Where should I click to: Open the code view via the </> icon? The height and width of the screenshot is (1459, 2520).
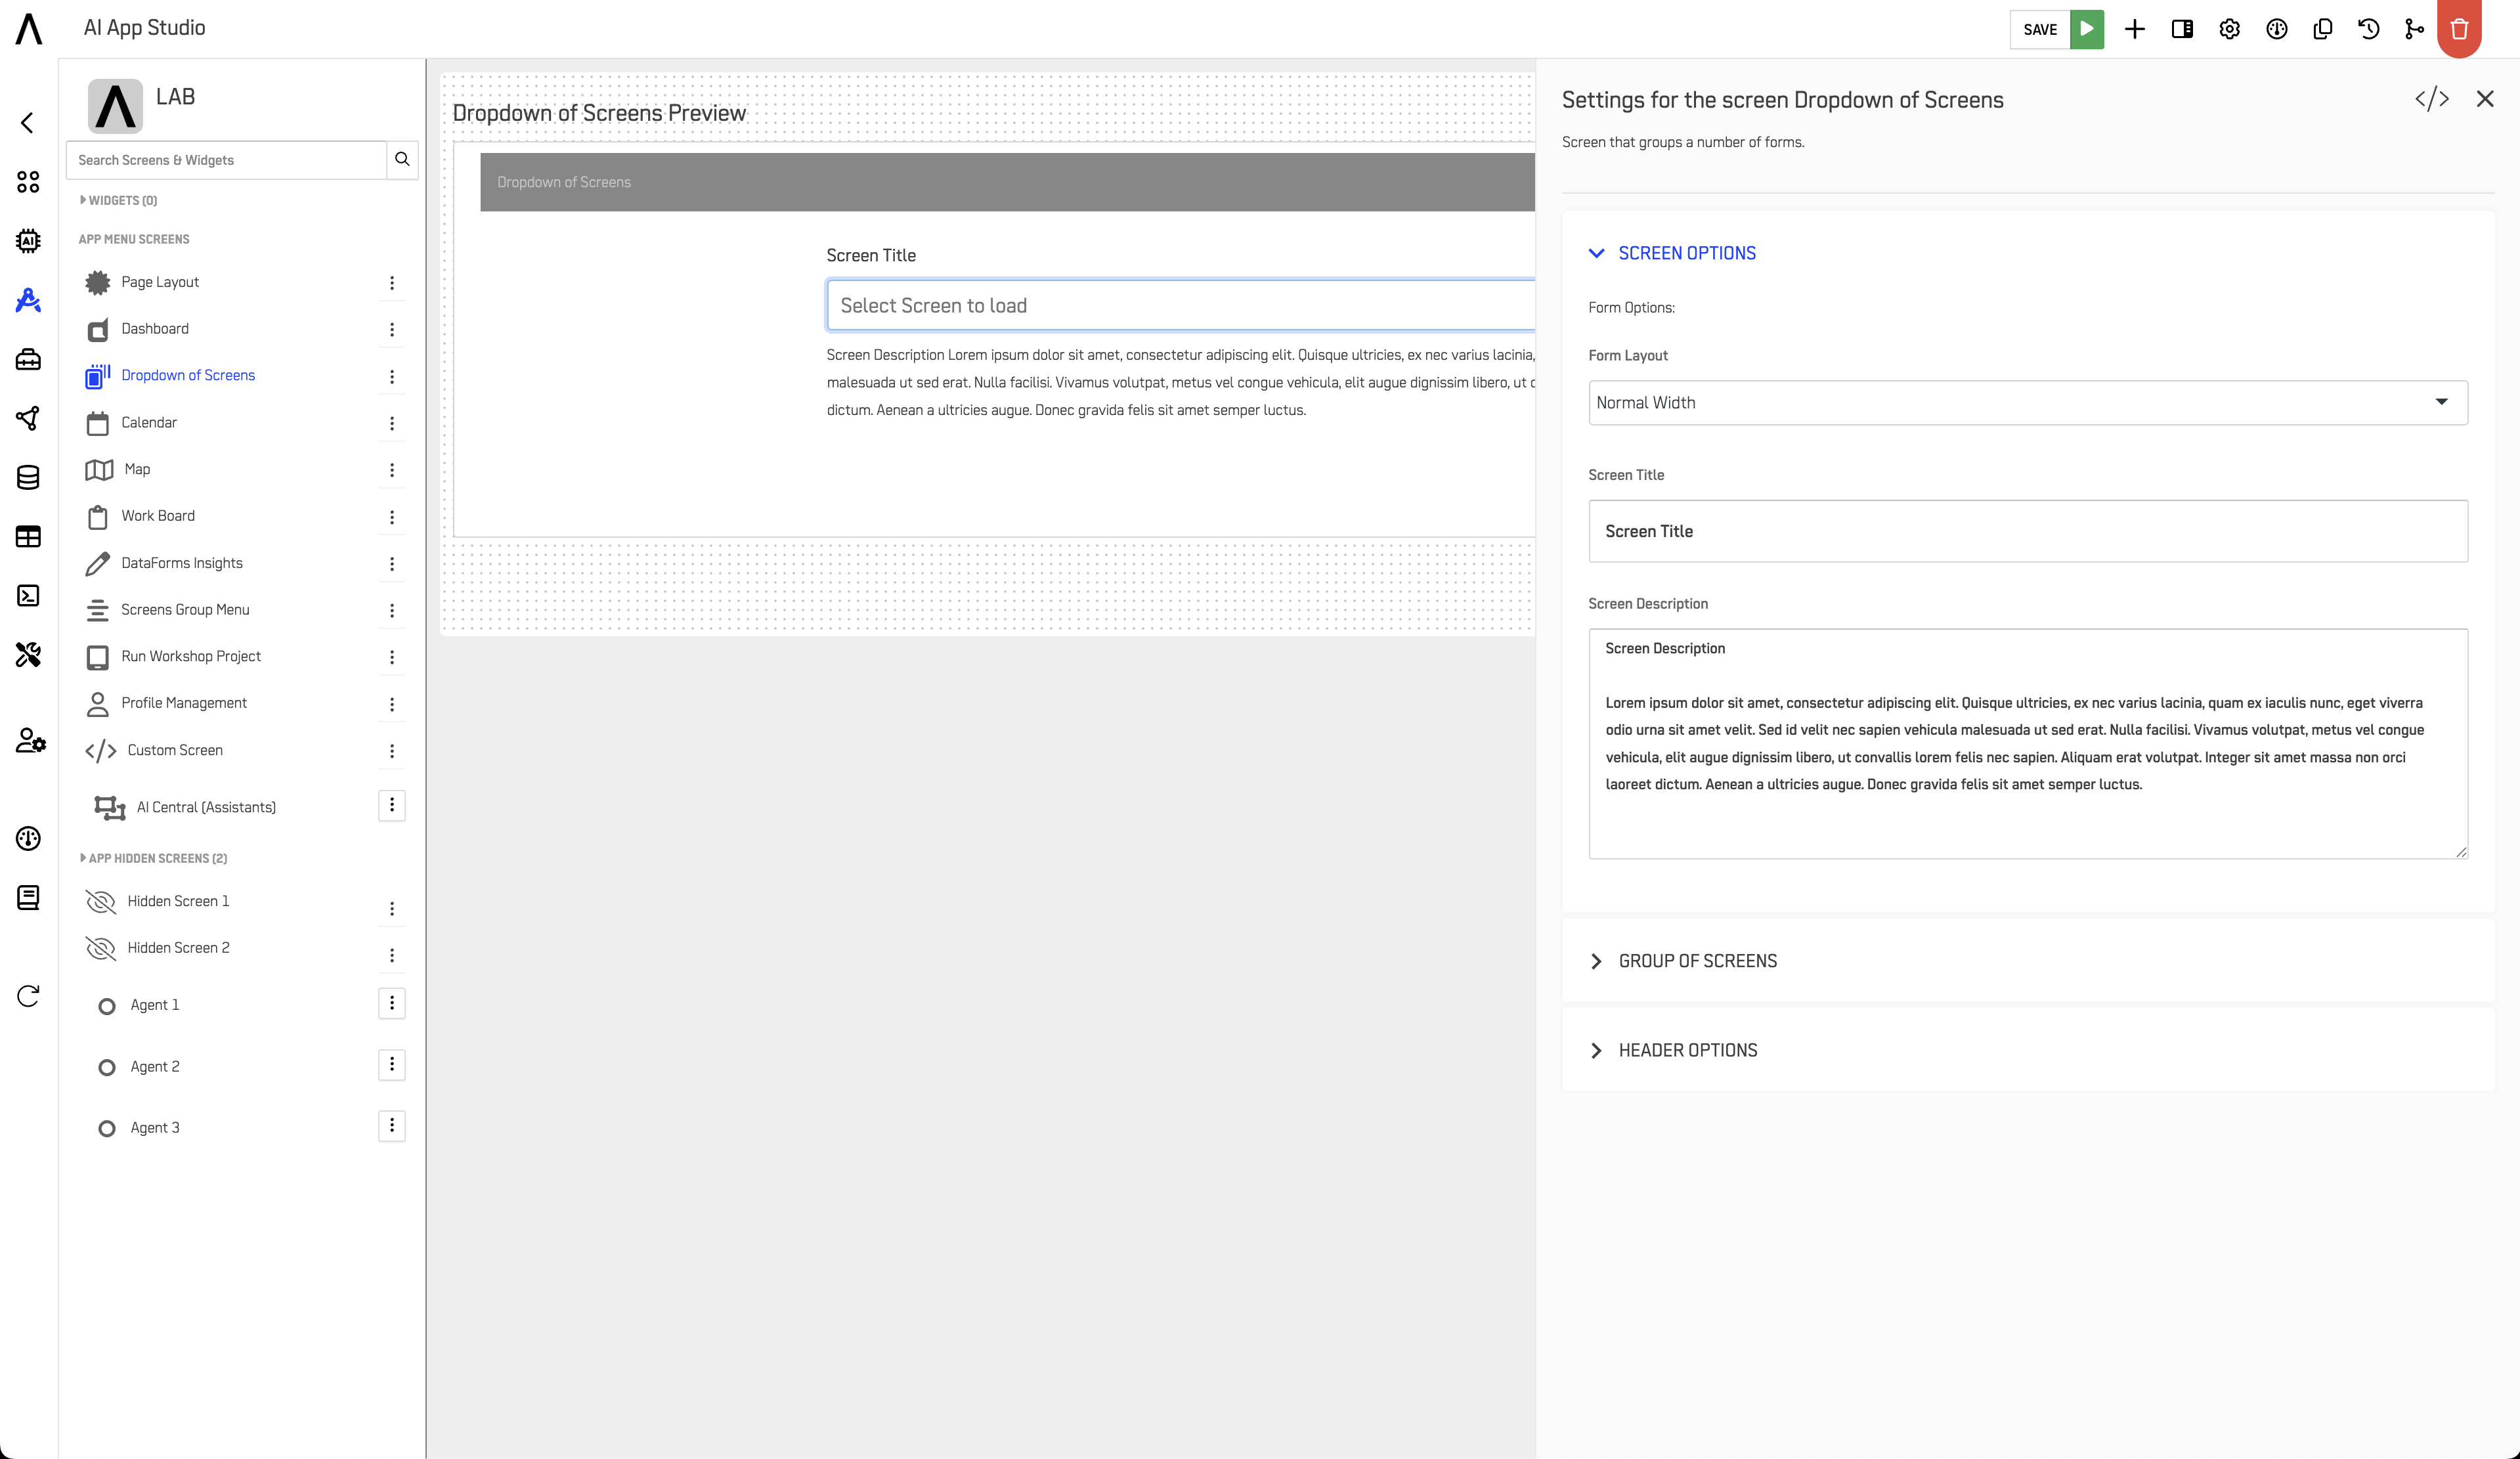coord(2434,98)
